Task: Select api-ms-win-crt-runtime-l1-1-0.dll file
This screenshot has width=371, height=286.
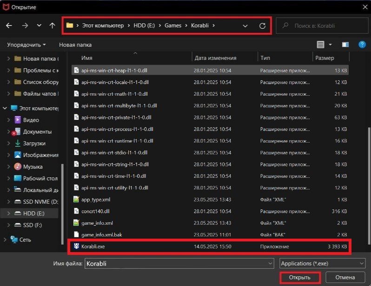Action: [x=210, y=141]
